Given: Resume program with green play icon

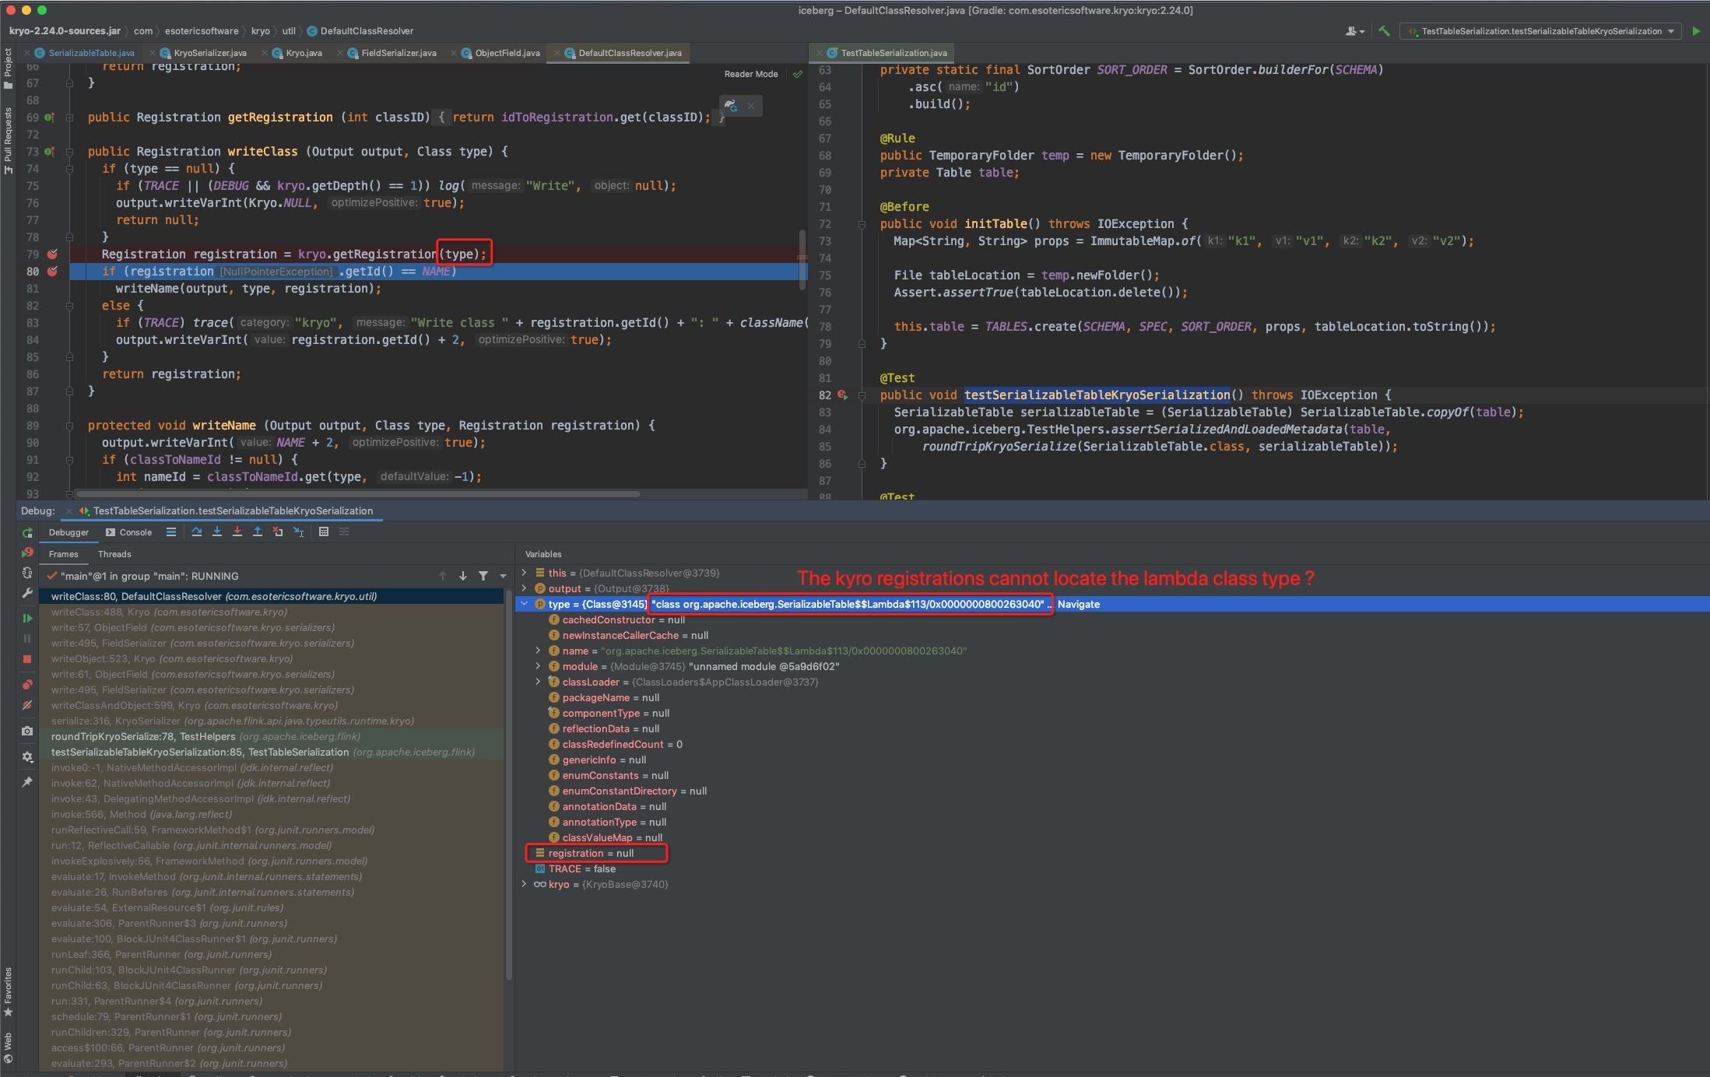Looking at the screenshot, I should pos(27,618).
